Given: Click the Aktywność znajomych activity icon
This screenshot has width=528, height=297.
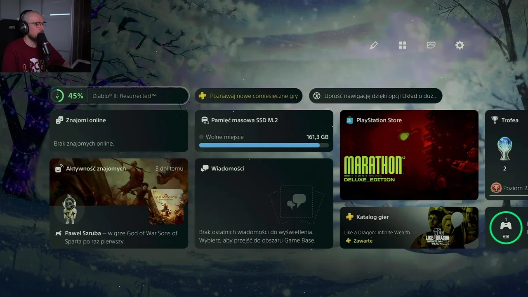Looking at the screenshot, I should point(59,169).
